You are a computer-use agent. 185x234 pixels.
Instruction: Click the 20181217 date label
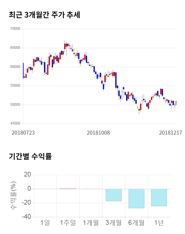[171, 133]
